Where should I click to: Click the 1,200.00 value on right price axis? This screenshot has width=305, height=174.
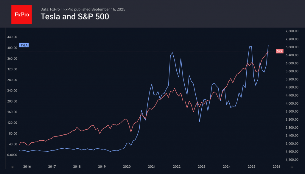point(292,160)
